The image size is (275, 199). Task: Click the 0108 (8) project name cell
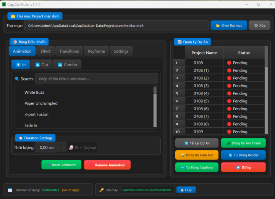point(204,124)
